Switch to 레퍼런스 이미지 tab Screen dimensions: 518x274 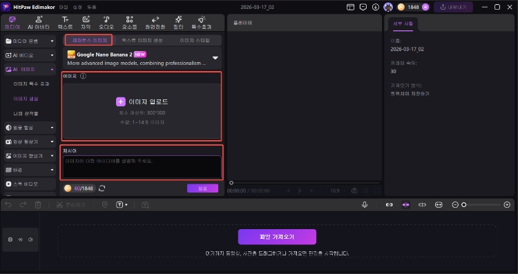pos(89,40)
